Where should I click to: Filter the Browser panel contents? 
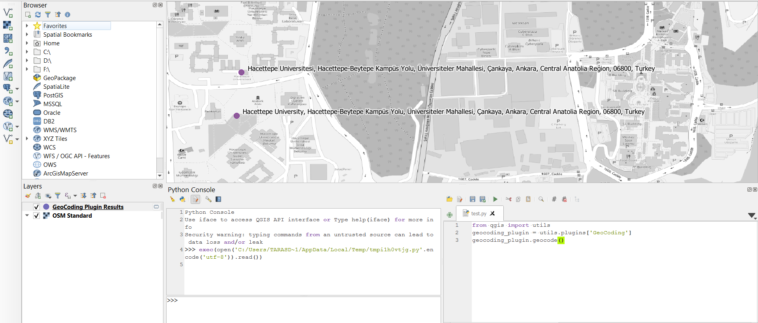(x=48, y=15)
